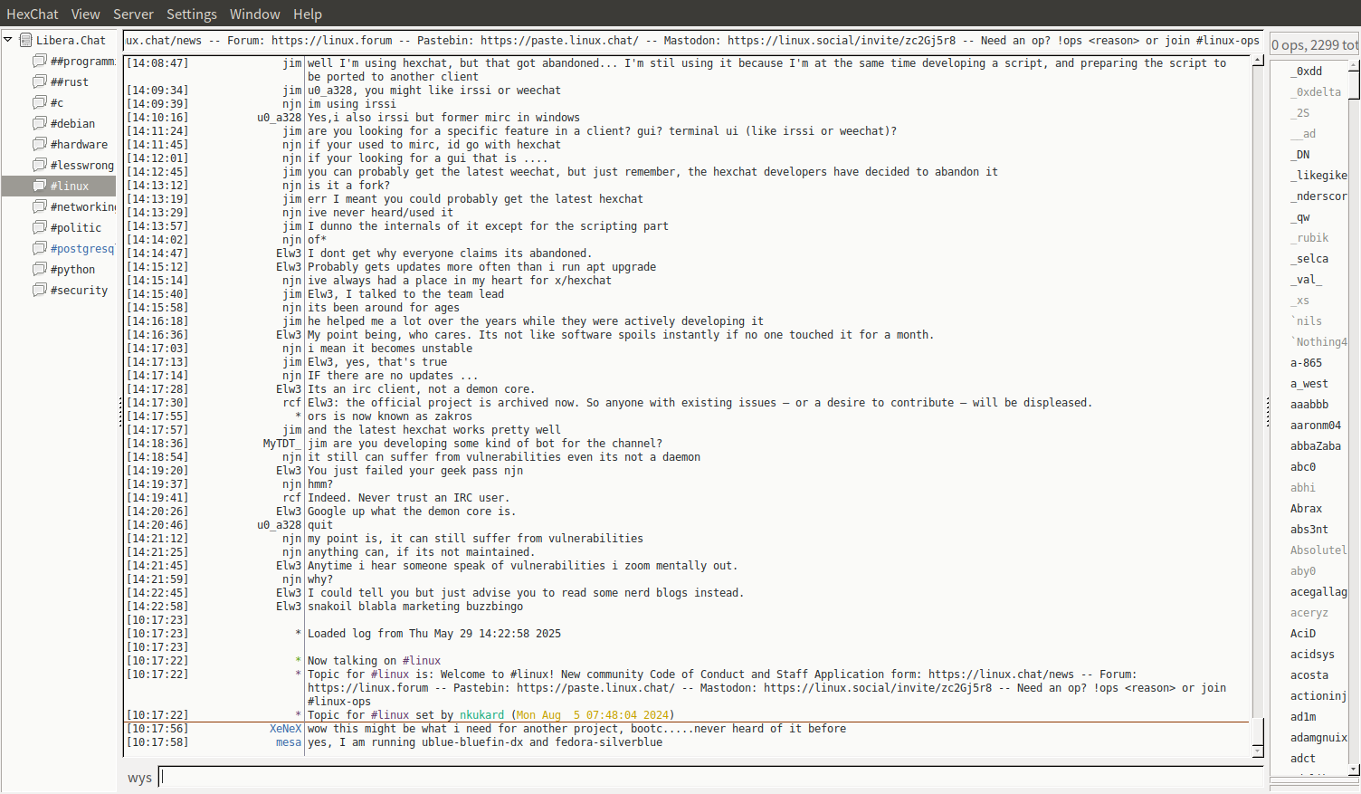Select user adct in the user list
Viewport: 1361px width, 794px height.
[1303, 759]
